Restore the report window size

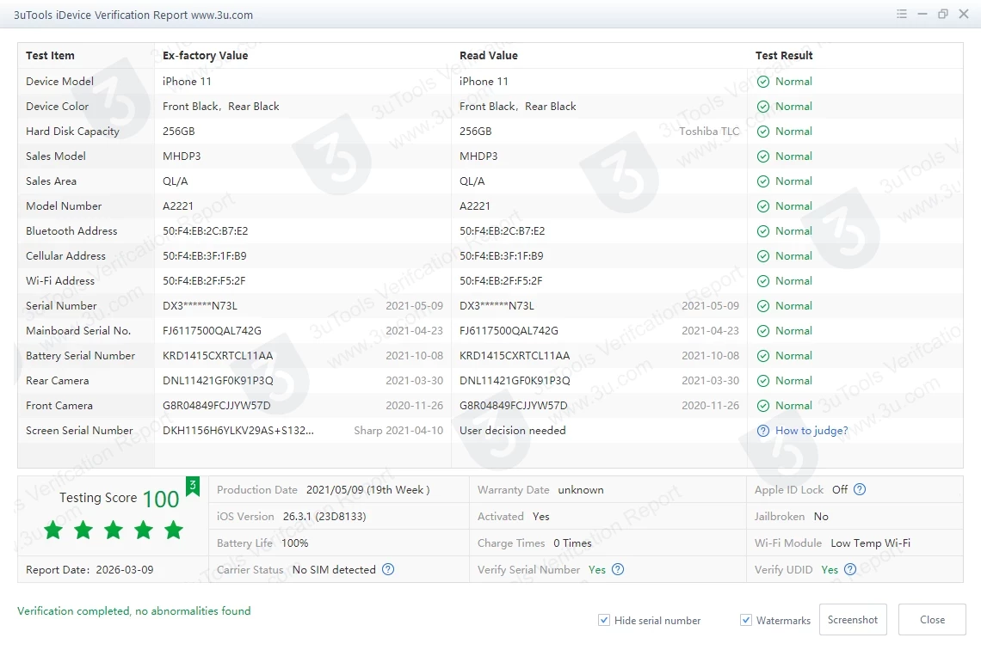click(943, 15)
